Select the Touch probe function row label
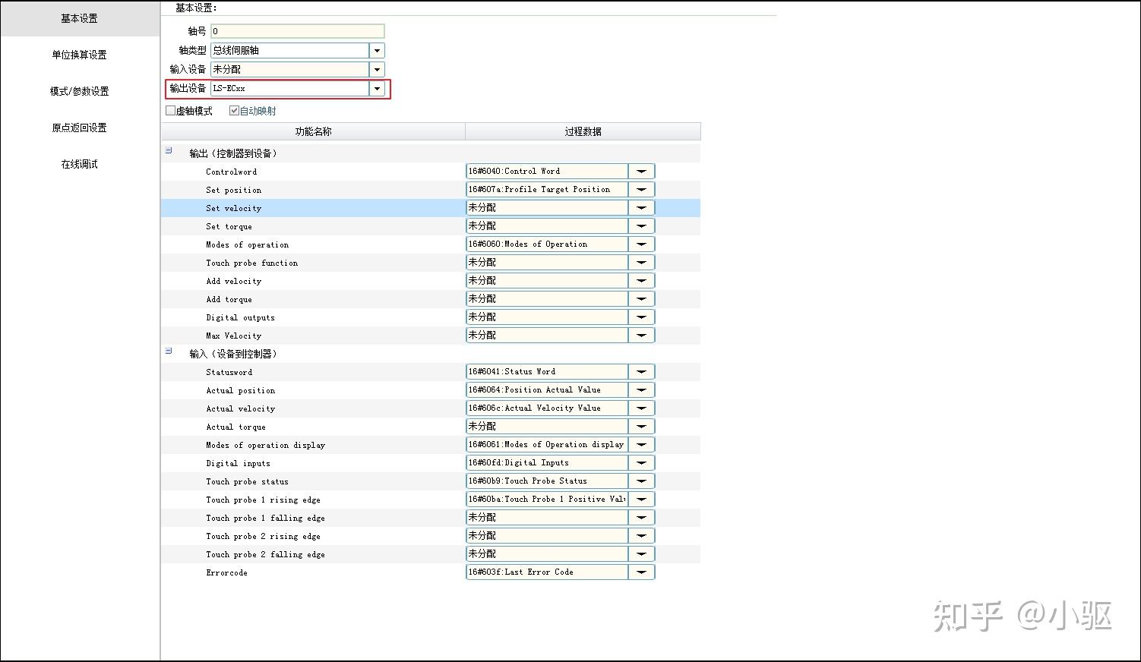This screenshot has width=1141, height=662. tap(251, 263)
